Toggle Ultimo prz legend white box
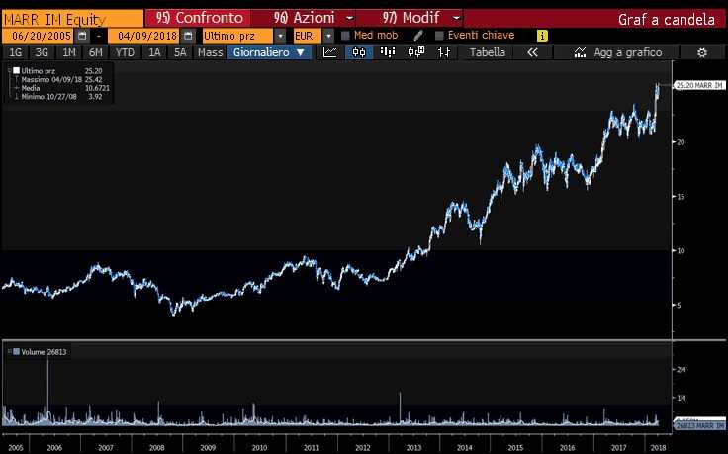Screen dimensions: 728x454 tap(16, 70)
